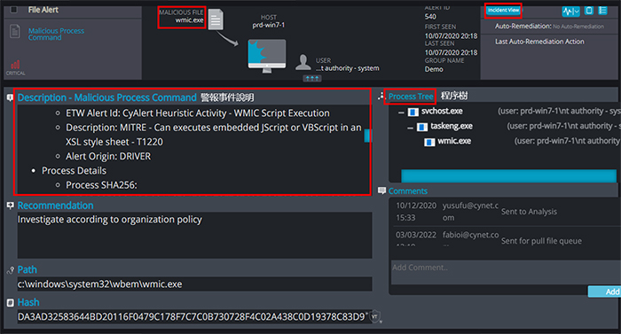Click Last Auto-Remediation Action row

click(539, 42)
